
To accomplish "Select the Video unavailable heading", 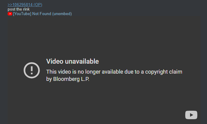I will pyautogui.click(x=73, y=62).
